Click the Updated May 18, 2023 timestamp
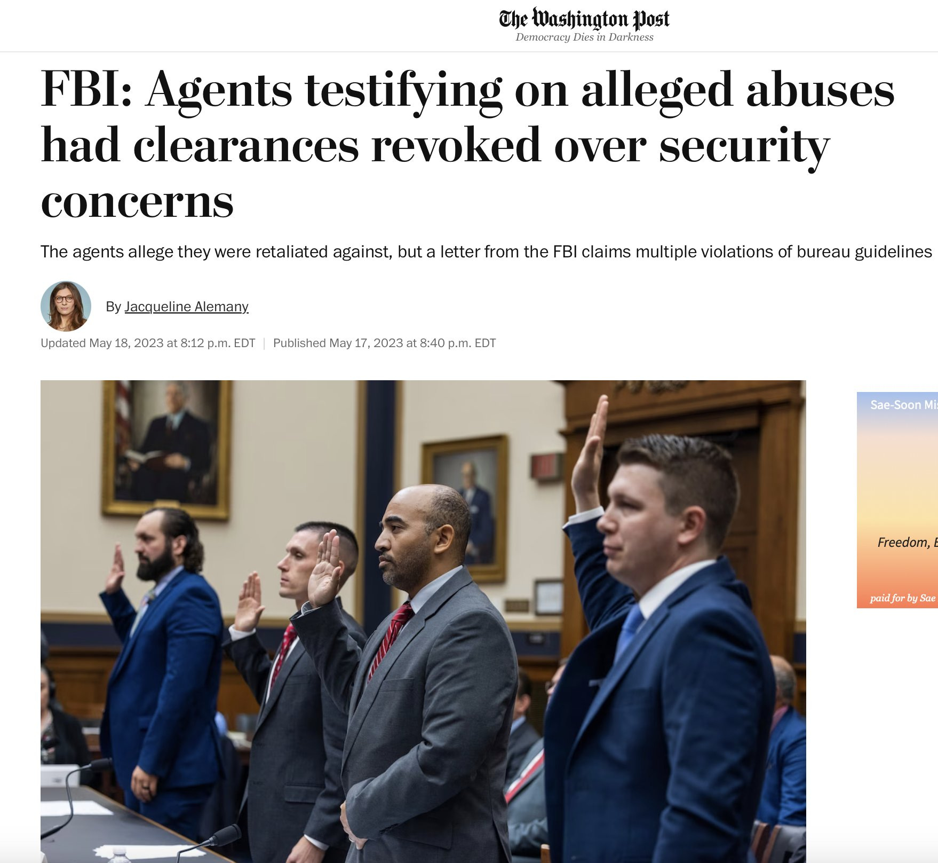This screenshot has width=938, height=863. pos(148,343)
